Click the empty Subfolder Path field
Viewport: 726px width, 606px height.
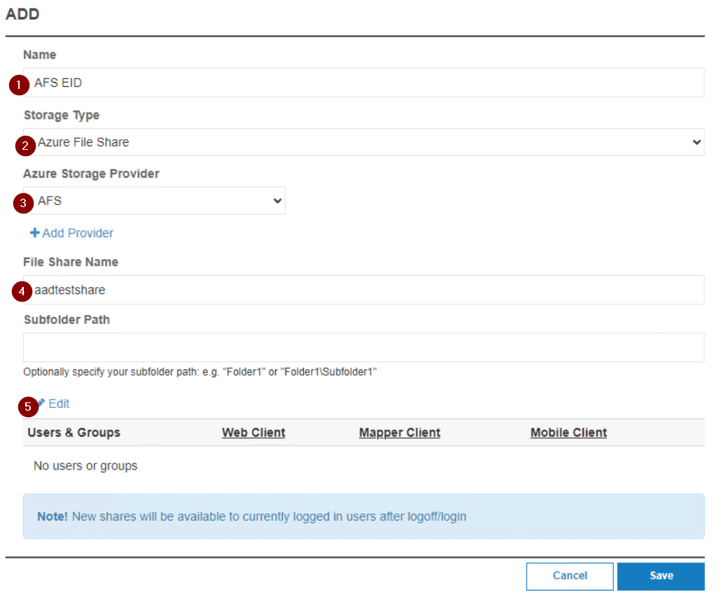(x=364, y=347)
